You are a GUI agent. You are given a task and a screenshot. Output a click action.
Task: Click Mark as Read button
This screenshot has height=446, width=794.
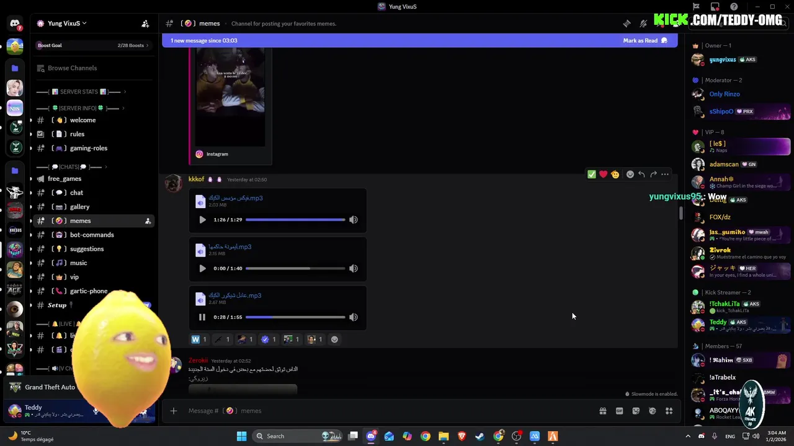(645, 41)
